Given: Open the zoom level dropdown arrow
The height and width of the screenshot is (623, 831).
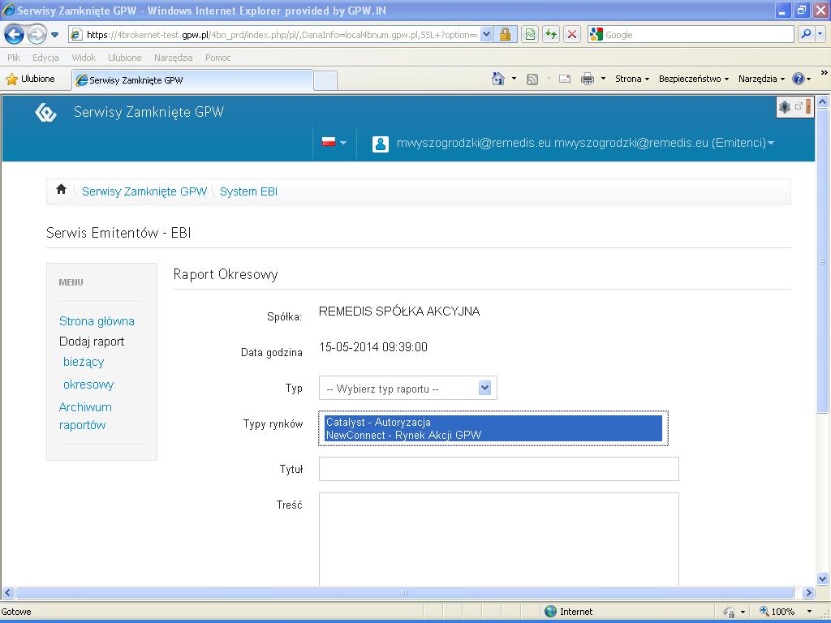Looking at the screenshot, I should tap(809, 612).
